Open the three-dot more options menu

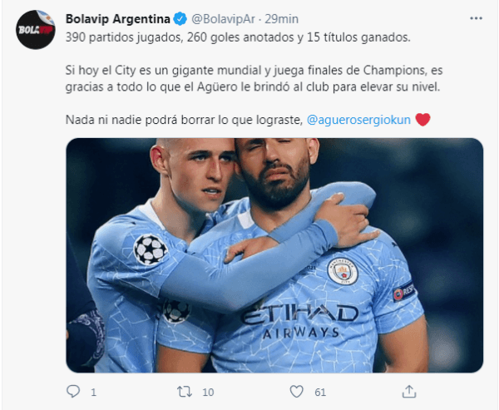[476, 18]
